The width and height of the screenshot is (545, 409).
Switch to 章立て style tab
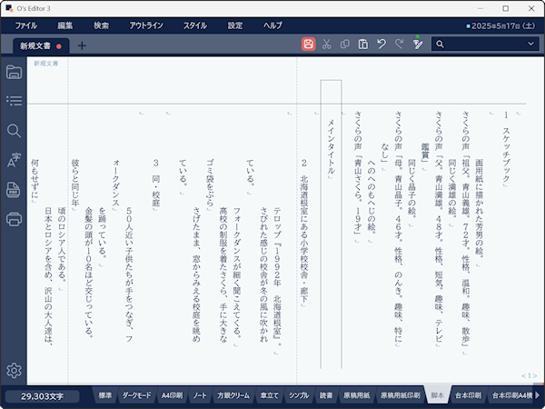(270, 395)
